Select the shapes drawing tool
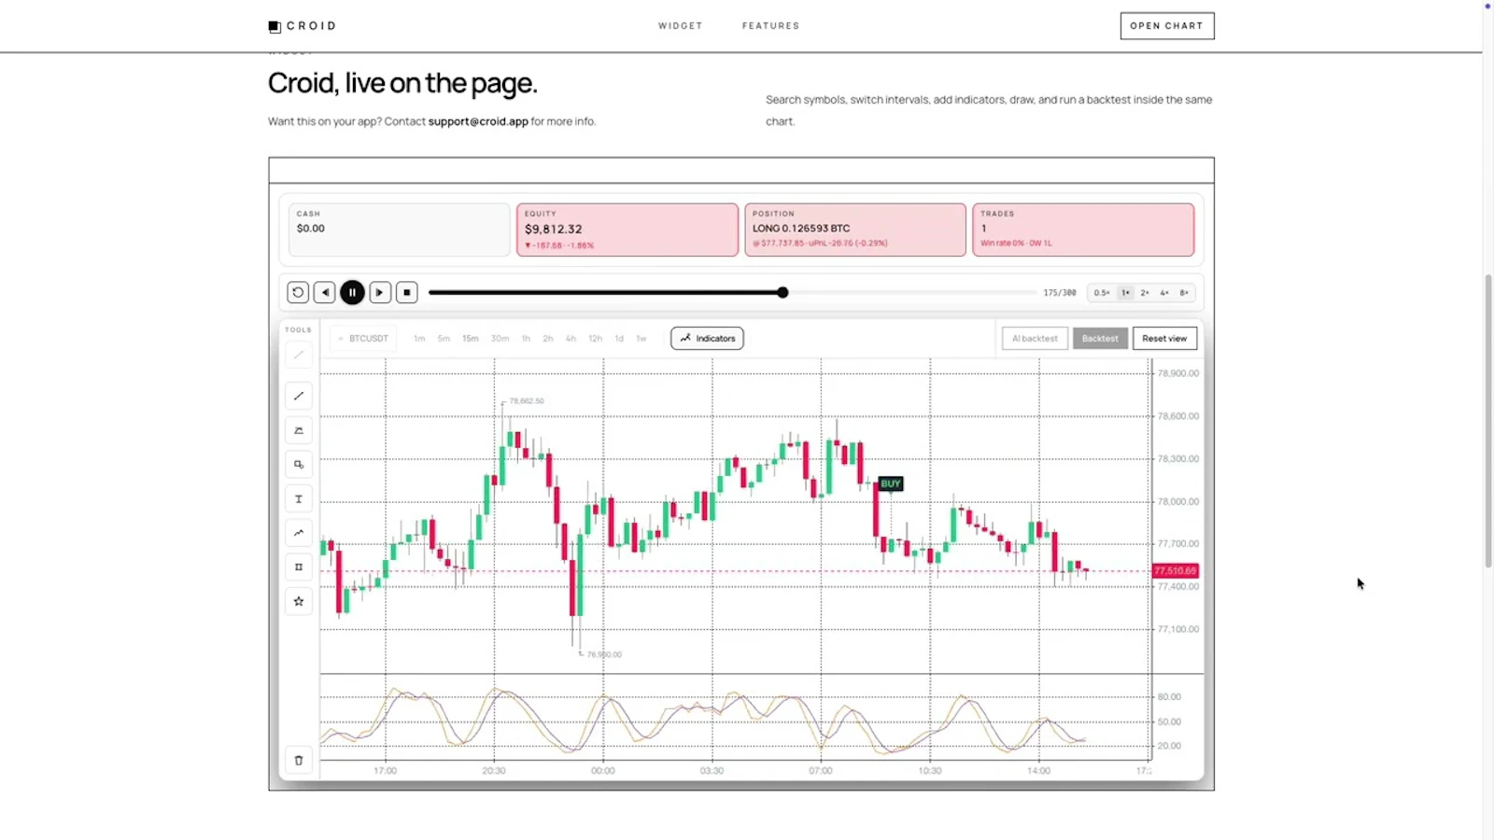 (x=299, y=465)
